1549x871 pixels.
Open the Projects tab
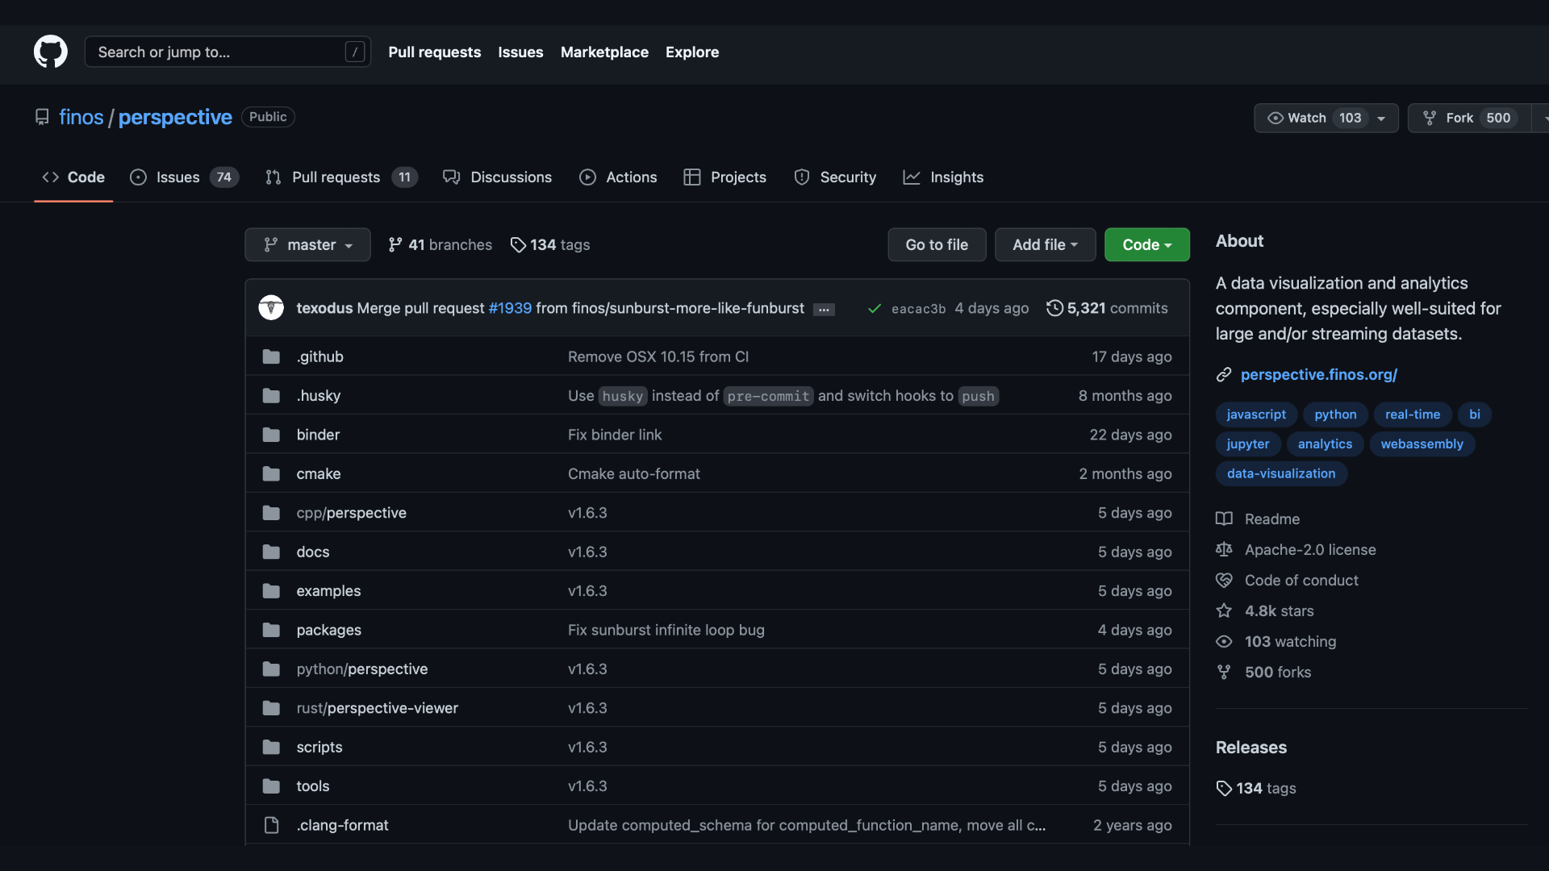[724, 177]
